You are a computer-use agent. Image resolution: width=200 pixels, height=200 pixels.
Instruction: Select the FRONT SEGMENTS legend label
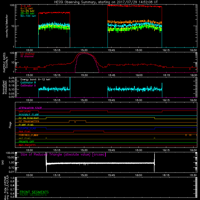(34, 192)
